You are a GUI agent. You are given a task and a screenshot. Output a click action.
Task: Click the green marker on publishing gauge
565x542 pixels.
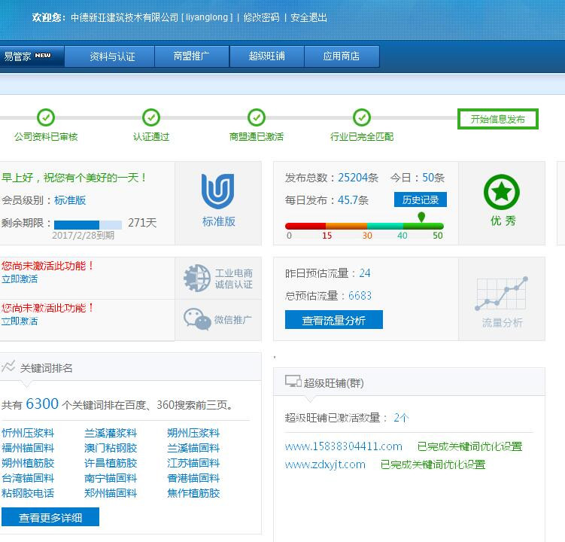pos(421,218)
